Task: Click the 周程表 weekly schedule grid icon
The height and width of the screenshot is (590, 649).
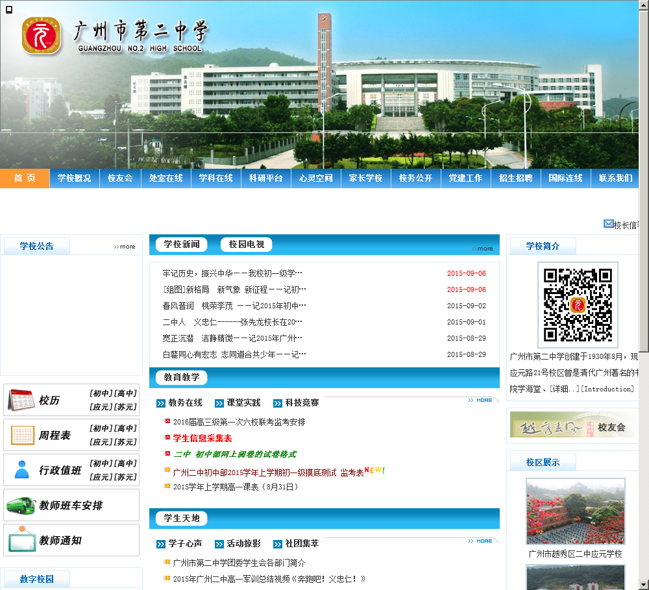Action: (x=22, y=435)
